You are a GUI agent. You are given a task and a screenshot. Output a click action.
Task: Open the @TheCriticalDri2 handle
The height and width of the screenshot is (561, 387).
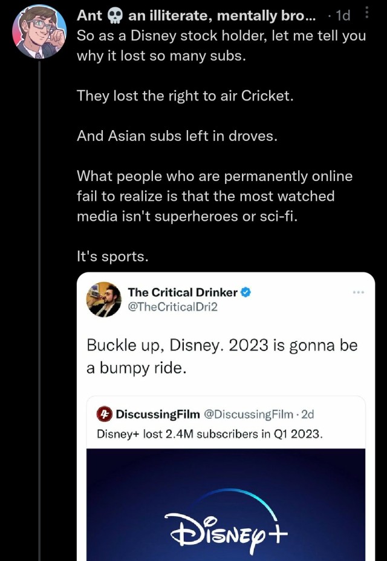tap(172, 307)
